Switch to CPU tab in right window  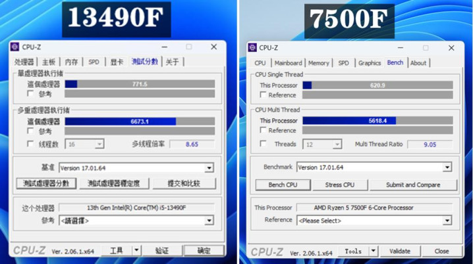[260, 63]
